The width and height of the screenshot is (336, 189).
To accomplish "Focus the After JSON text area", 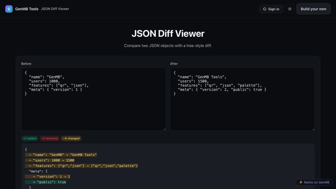I will [x=242, y=99].
